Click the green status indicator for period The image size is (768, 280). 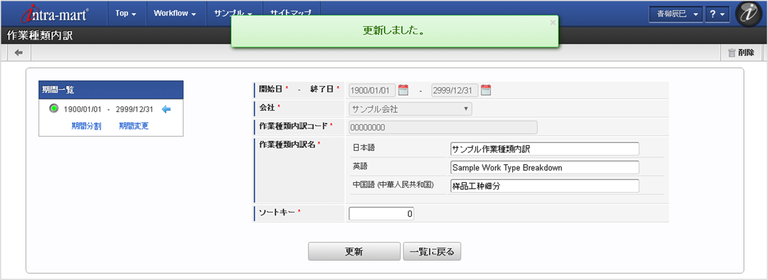[54, 109]
